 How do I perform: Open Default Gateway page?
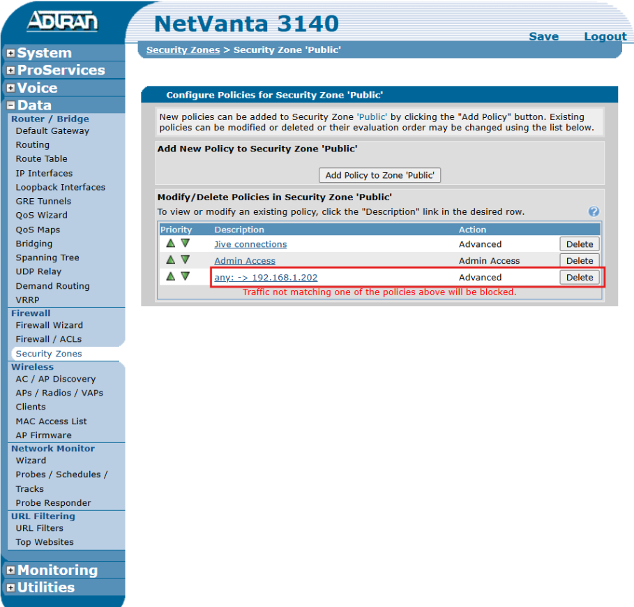coord(52,131)
